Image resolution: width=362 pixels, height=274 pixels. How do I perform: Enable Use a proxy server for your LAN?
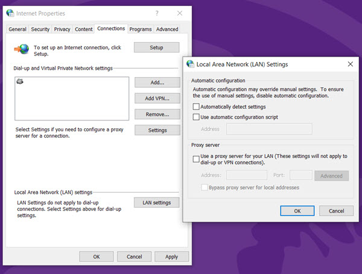coord(195,159)
